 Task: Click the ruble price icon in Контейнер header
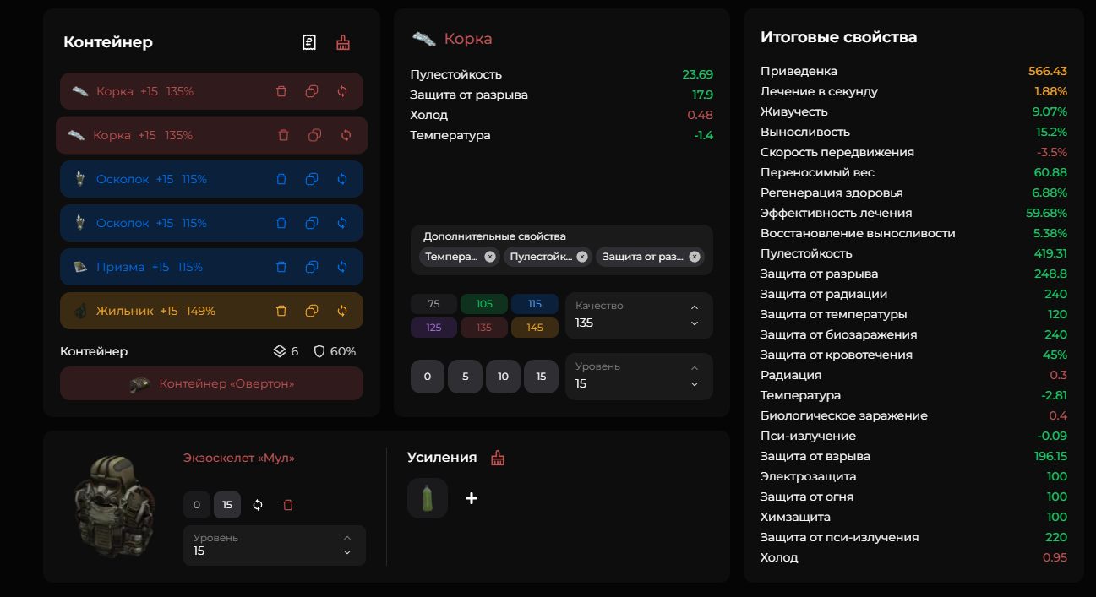309,42
